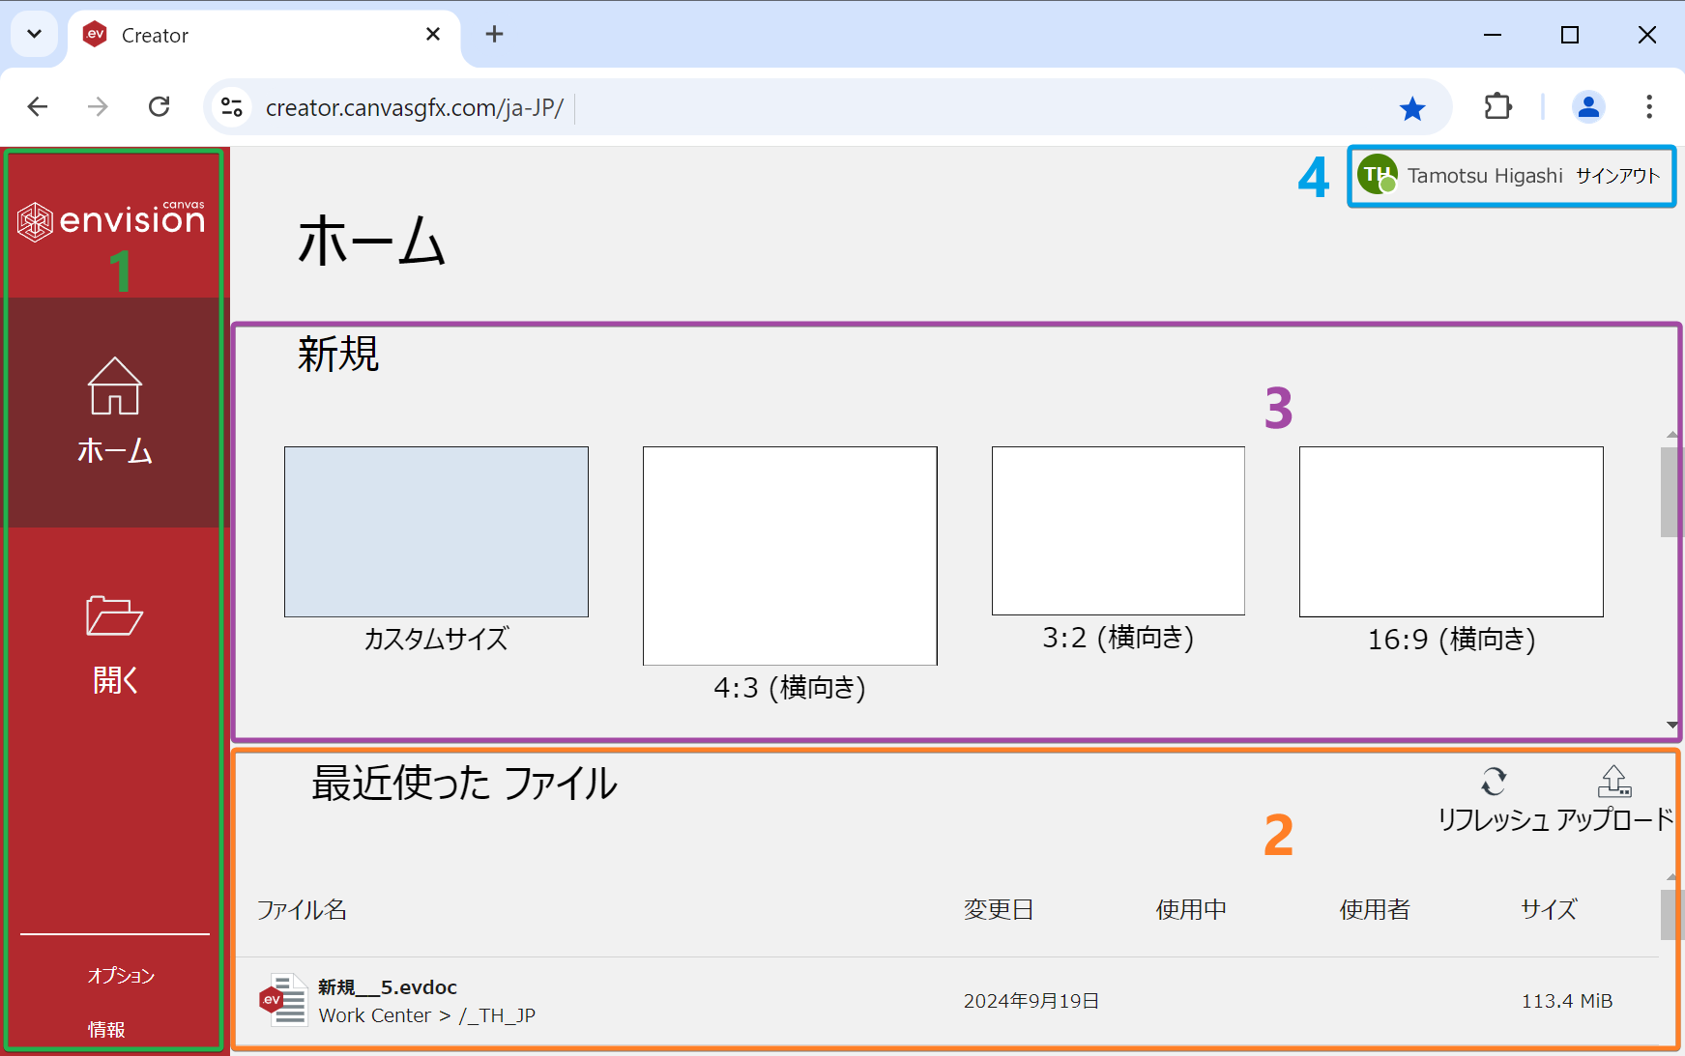Screen dimensions: 1685x1056
Task: Sort by サイズ column header
Action: click(1549, 910)
